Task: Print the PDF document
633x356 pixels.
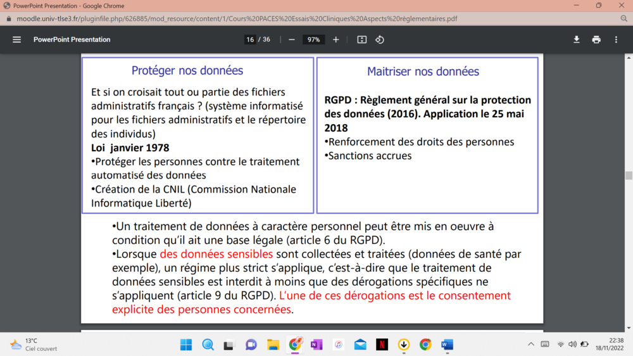Action: click(x=596, y=39)
